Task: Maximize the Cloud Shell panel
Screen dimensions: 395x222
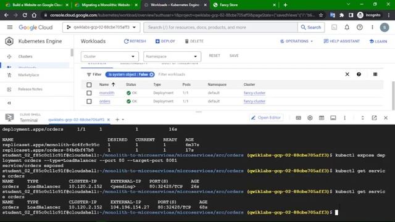Action: (x=362, y=118)
